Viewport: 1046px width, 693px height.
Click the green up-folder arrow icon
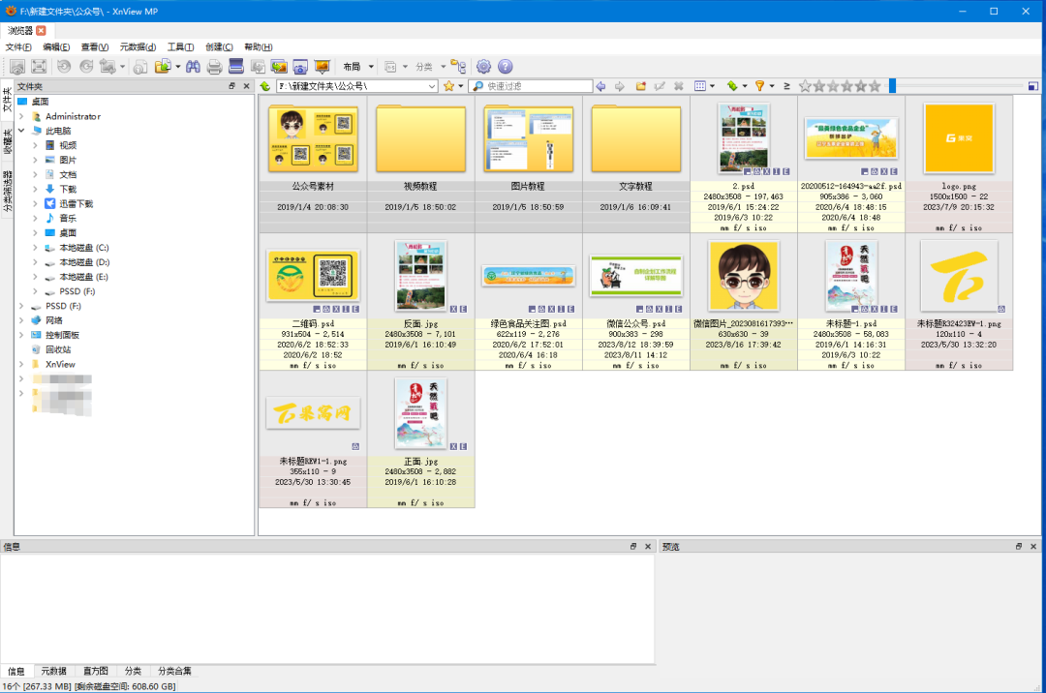click(x=265, y=86)
